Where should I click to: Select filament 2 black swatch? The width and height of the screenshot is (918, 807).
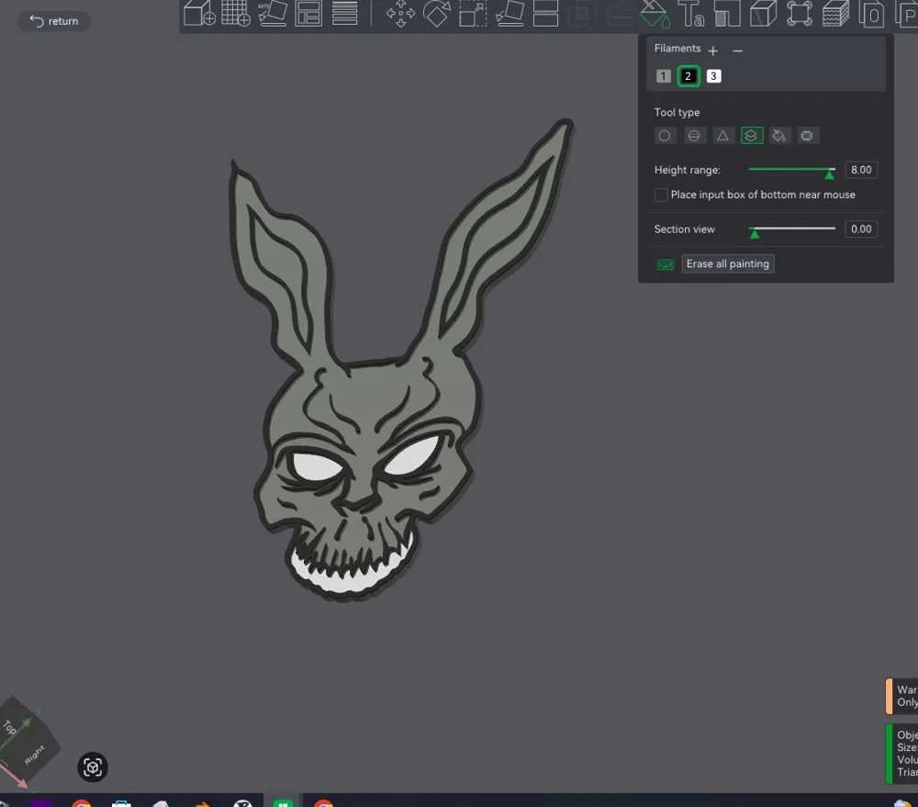pyautogui.click(x=688, y=76)
